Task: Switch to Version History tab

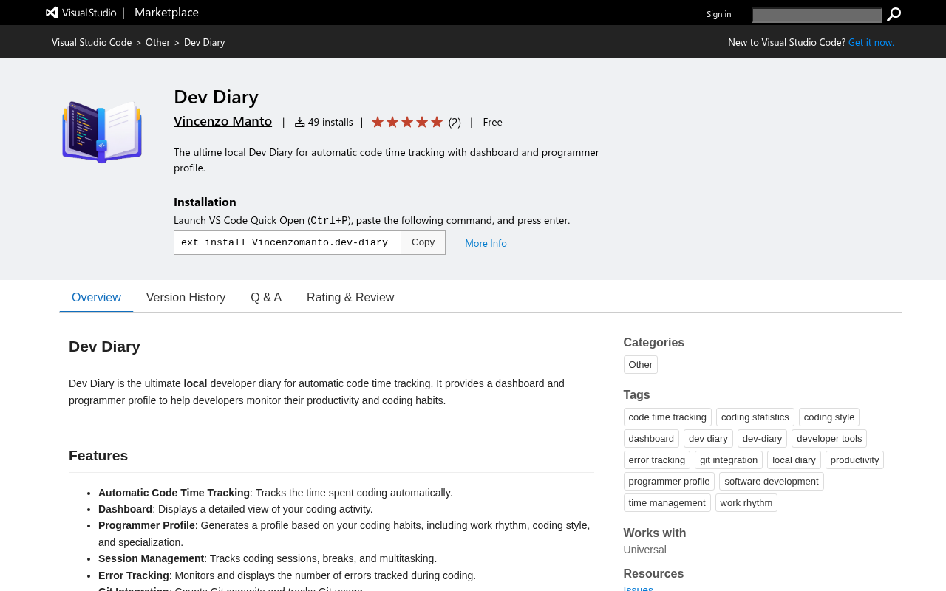Action: (x=186, y=297)
